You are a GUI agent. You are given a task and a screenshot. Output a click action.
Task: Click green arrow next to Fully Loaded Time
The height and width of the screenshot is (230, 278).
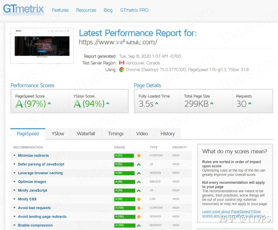click(x=157, y=103)
